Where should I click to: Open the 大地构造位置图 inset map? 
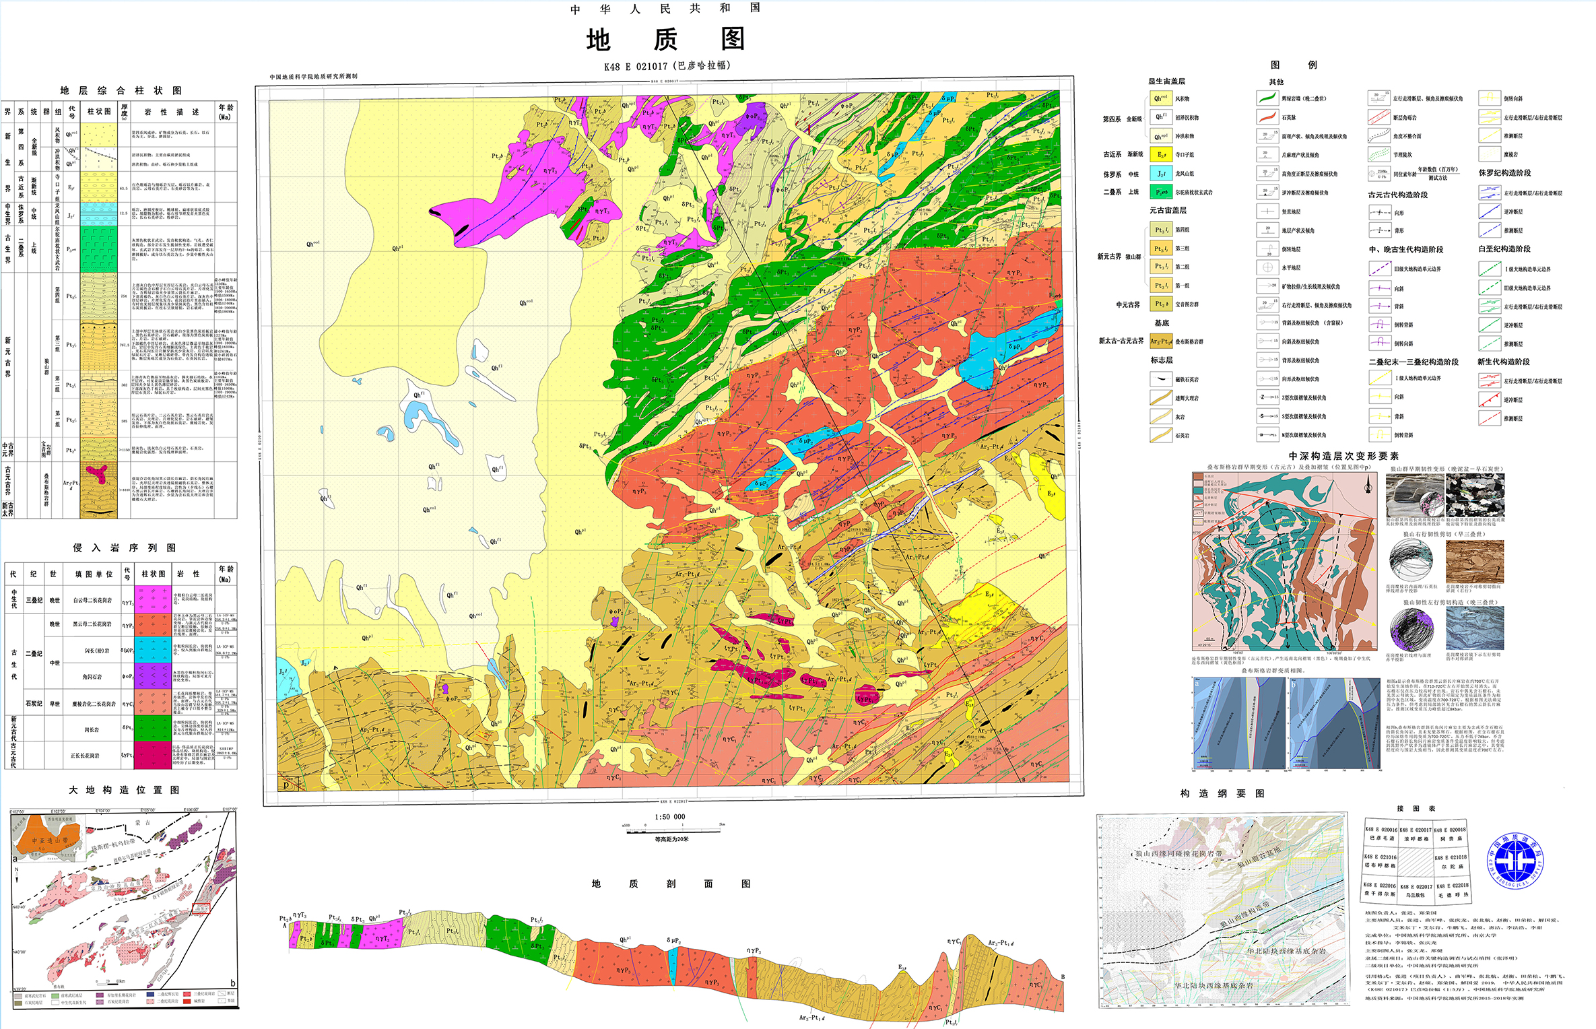pos(124,909)
